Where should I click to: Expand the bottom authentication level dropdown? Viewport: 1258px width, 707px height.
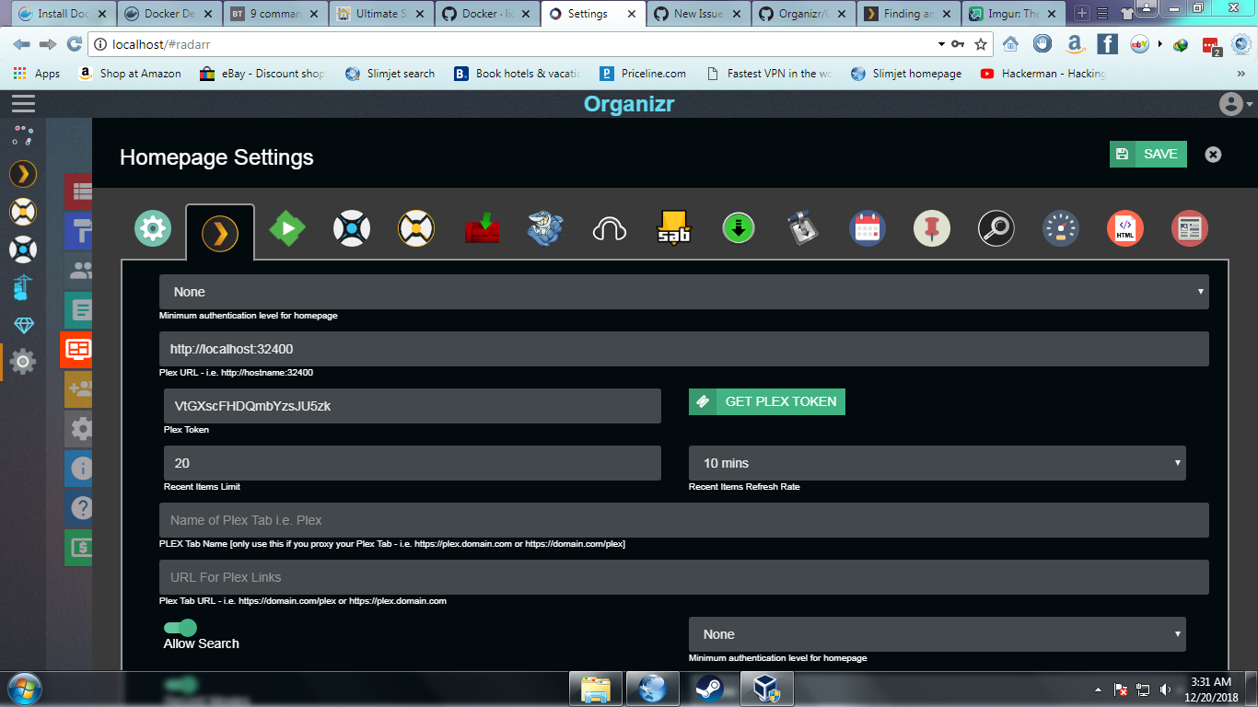coord(937,634)
